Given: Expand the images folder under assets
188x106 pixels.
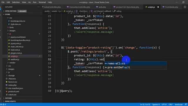Looking at the screenshot, I should (x=12, y=31).
